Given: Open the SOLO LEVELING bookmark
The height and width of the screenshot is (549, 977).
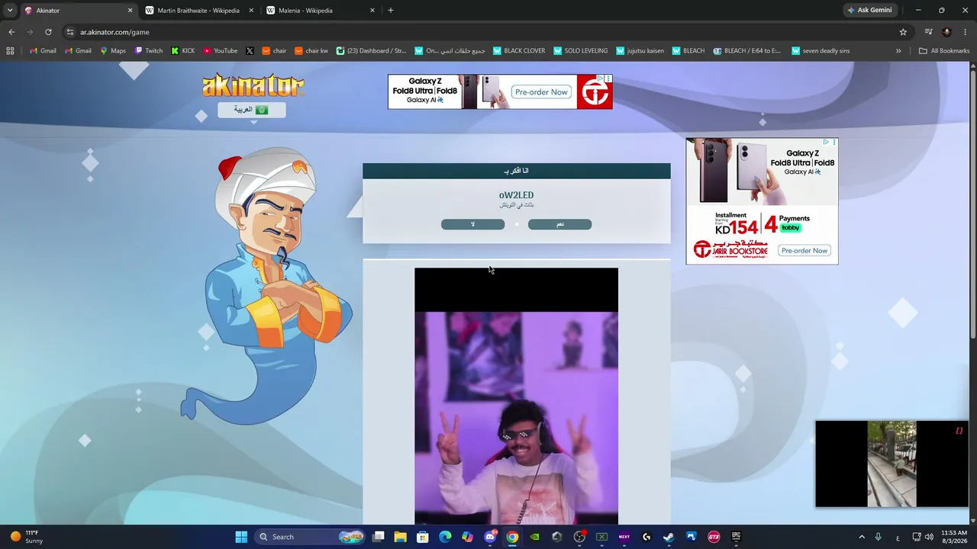Looking at the screenshot, I should [x=581, y=51].
